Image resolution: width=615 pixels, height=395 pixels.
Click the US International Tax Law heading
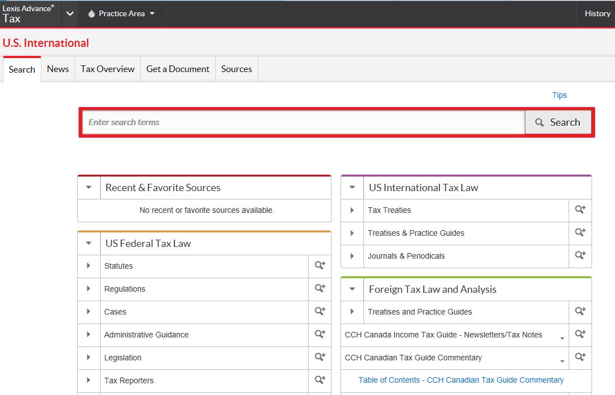pyautogui.click(x=424, y=188)
